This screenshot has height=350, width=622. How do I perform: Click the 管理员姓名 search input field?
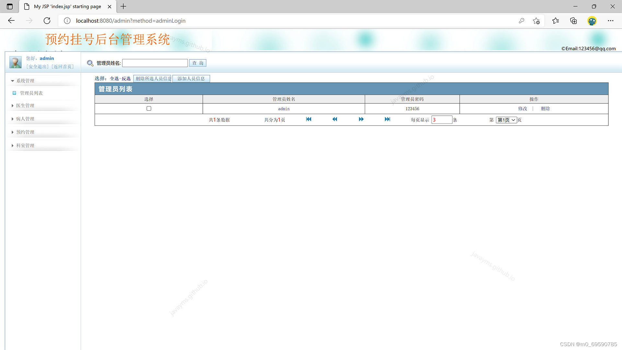(155, 63)
